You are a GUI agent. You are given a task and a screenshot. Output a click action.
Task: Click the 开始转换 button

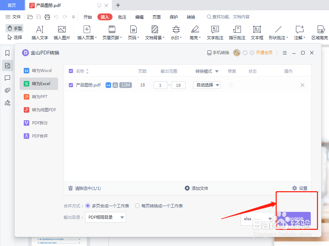click(294, 219)
